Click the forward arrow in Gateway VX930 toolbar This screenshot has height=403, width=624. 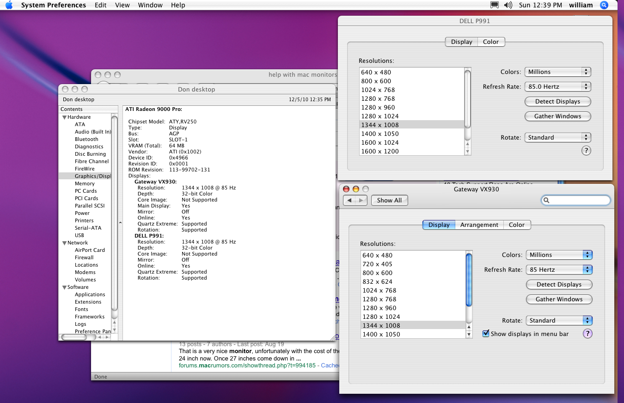click(361, 200)
